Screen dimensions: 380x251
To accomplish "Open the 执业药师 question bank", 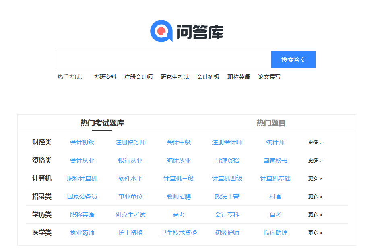I will (82, 233).
